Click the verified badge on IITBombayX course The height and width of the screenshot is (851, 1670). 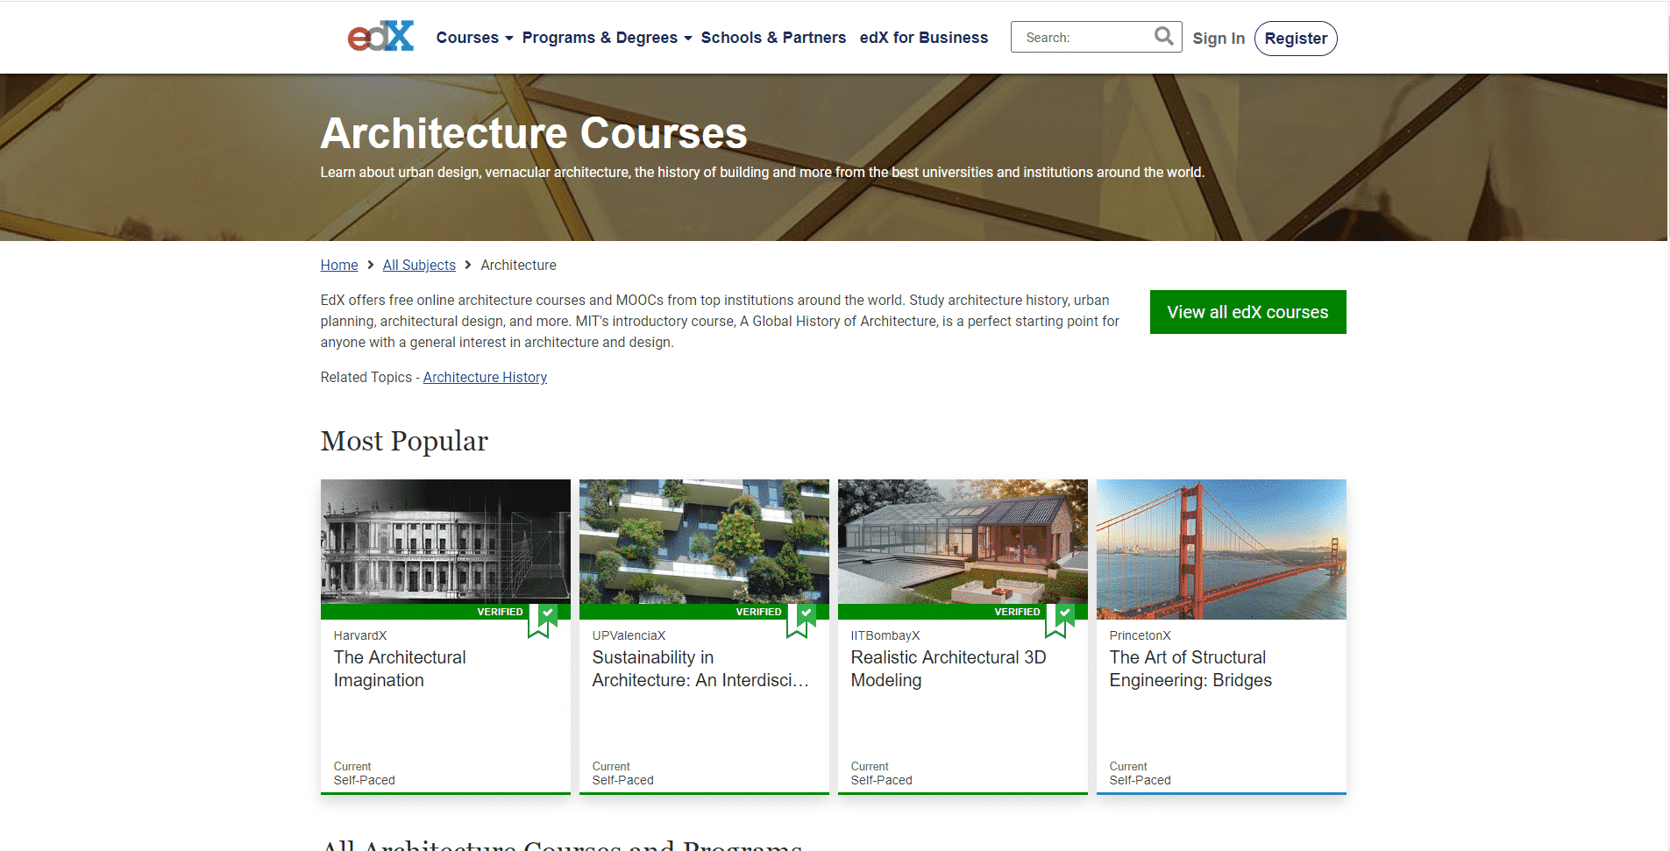coord(1060,620)
